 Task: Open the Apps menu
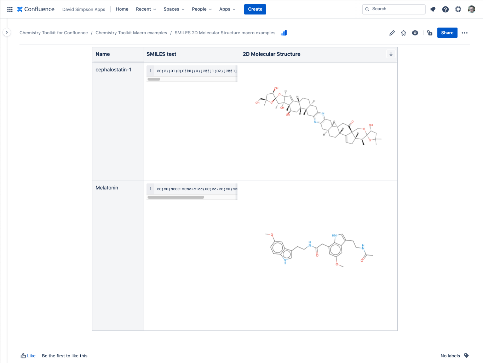227,9
